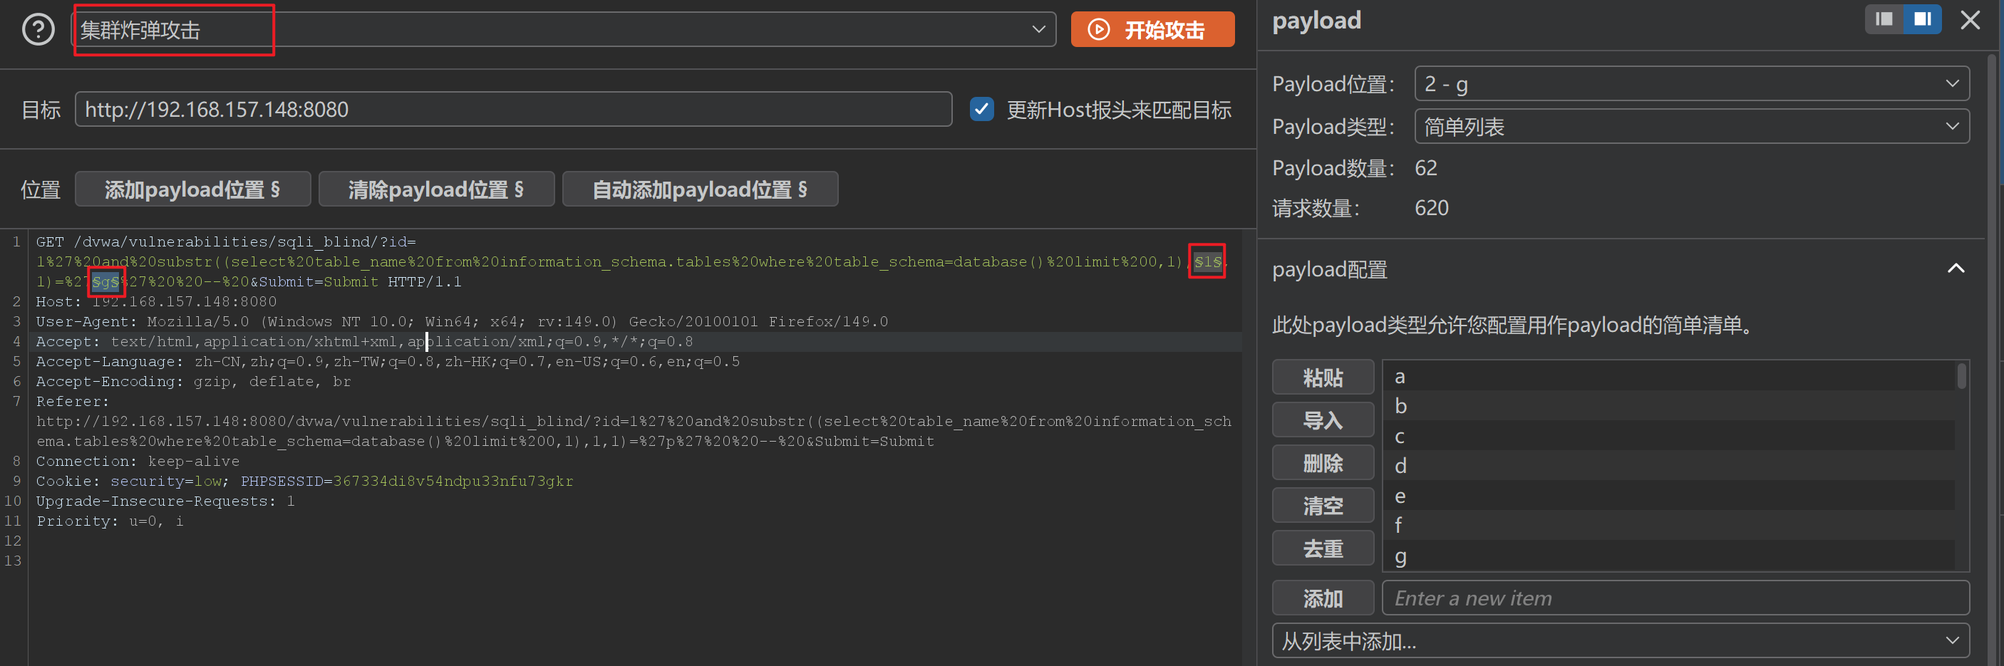Select payload list item 'g'

[x=1669, y=556]
